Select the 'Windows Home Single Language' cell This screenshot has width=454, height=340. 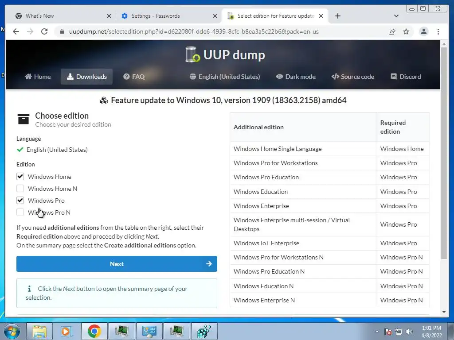click(303, 149)
